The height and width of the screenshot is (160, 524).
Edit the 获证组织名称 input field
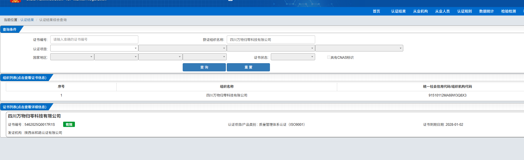pos(271,39)
